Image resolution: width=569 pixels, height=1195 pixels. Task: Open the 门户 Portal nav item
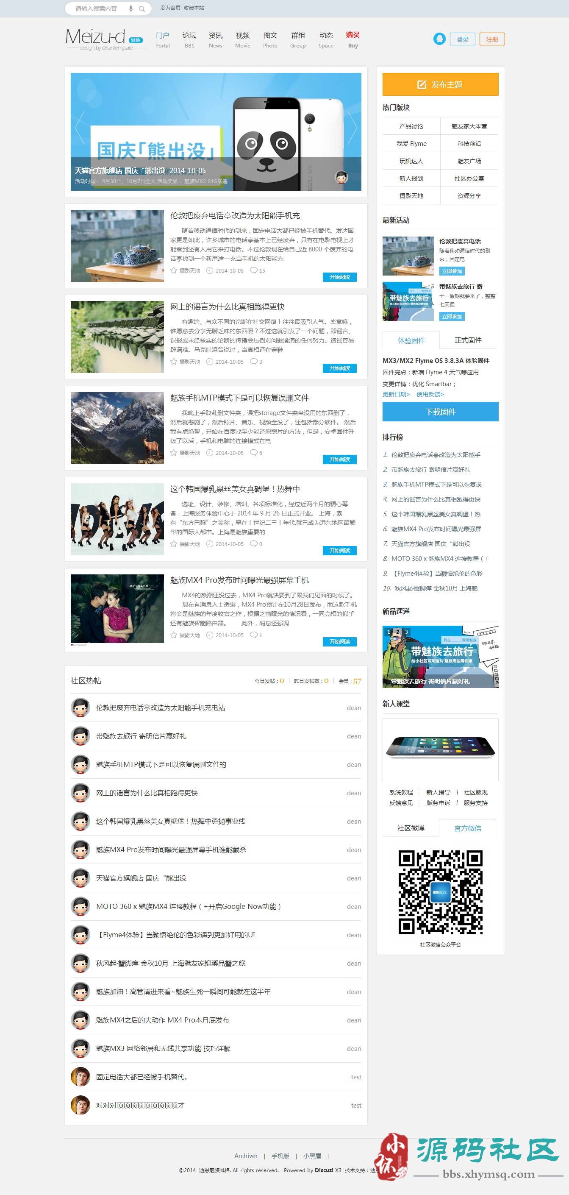pos(163,39)
